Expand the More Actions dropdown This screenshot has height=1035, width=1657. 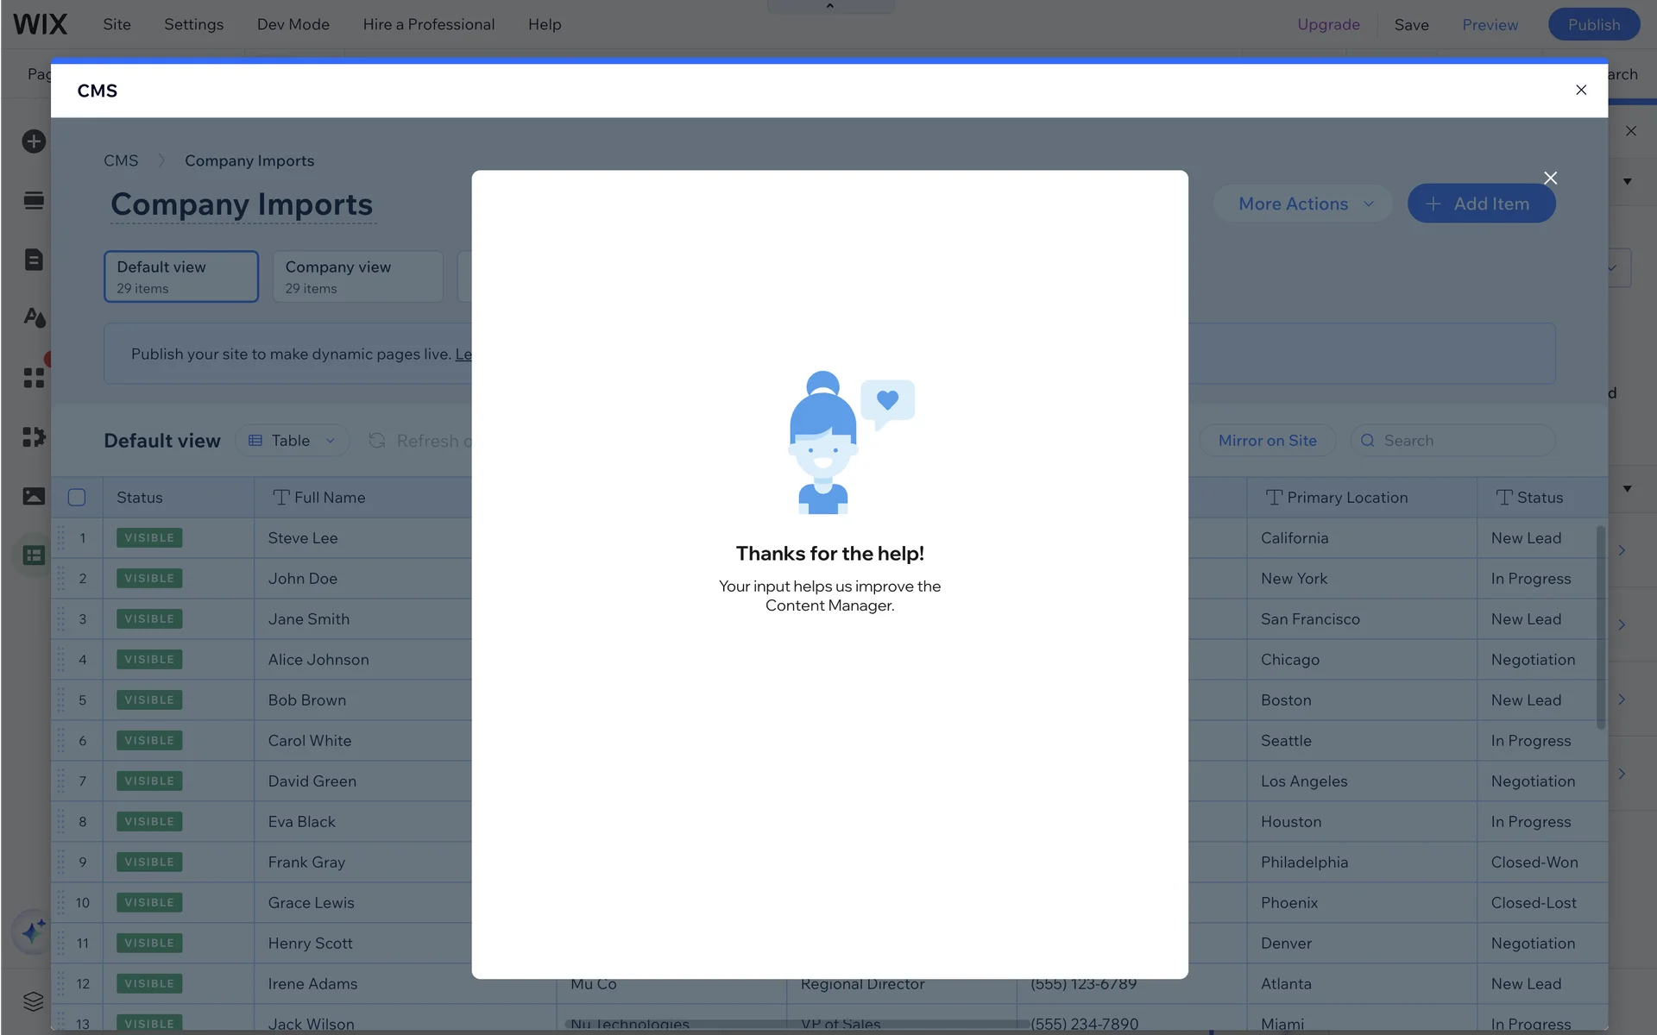(x=1303, y=204)
